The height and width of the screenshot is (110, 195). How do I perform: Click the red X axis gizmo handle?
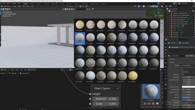click(156, 16)
